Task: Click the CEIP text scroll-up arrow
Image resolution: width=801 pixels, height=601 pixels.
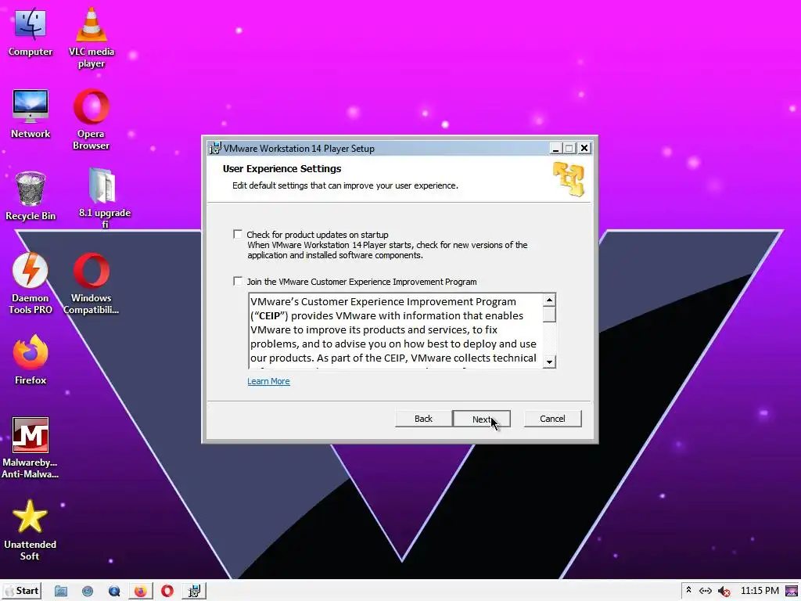Action: point(549,300)
